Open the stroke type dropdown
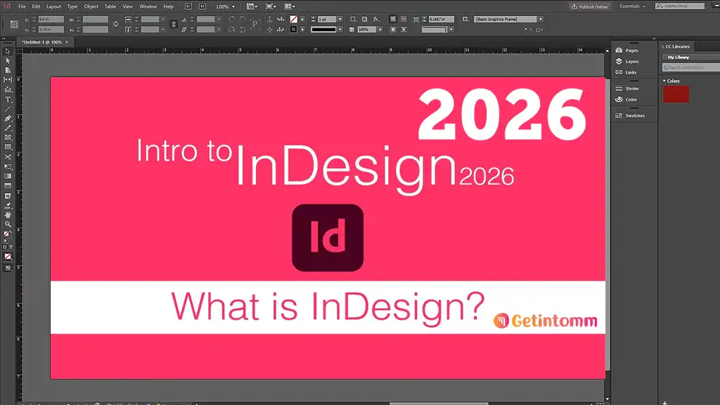 (x=340, y=30)
